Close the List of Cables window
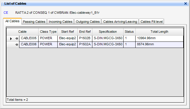This screenshot has height=109, width=190. [185, 4]
